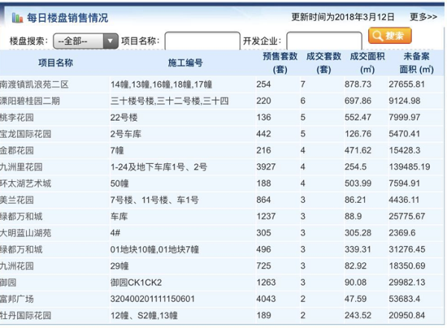Image resolution: width=447 pixels, height=328 pixels.
Task: Click unrecorded area 53683.4
Action: click(x=405, y=299)
